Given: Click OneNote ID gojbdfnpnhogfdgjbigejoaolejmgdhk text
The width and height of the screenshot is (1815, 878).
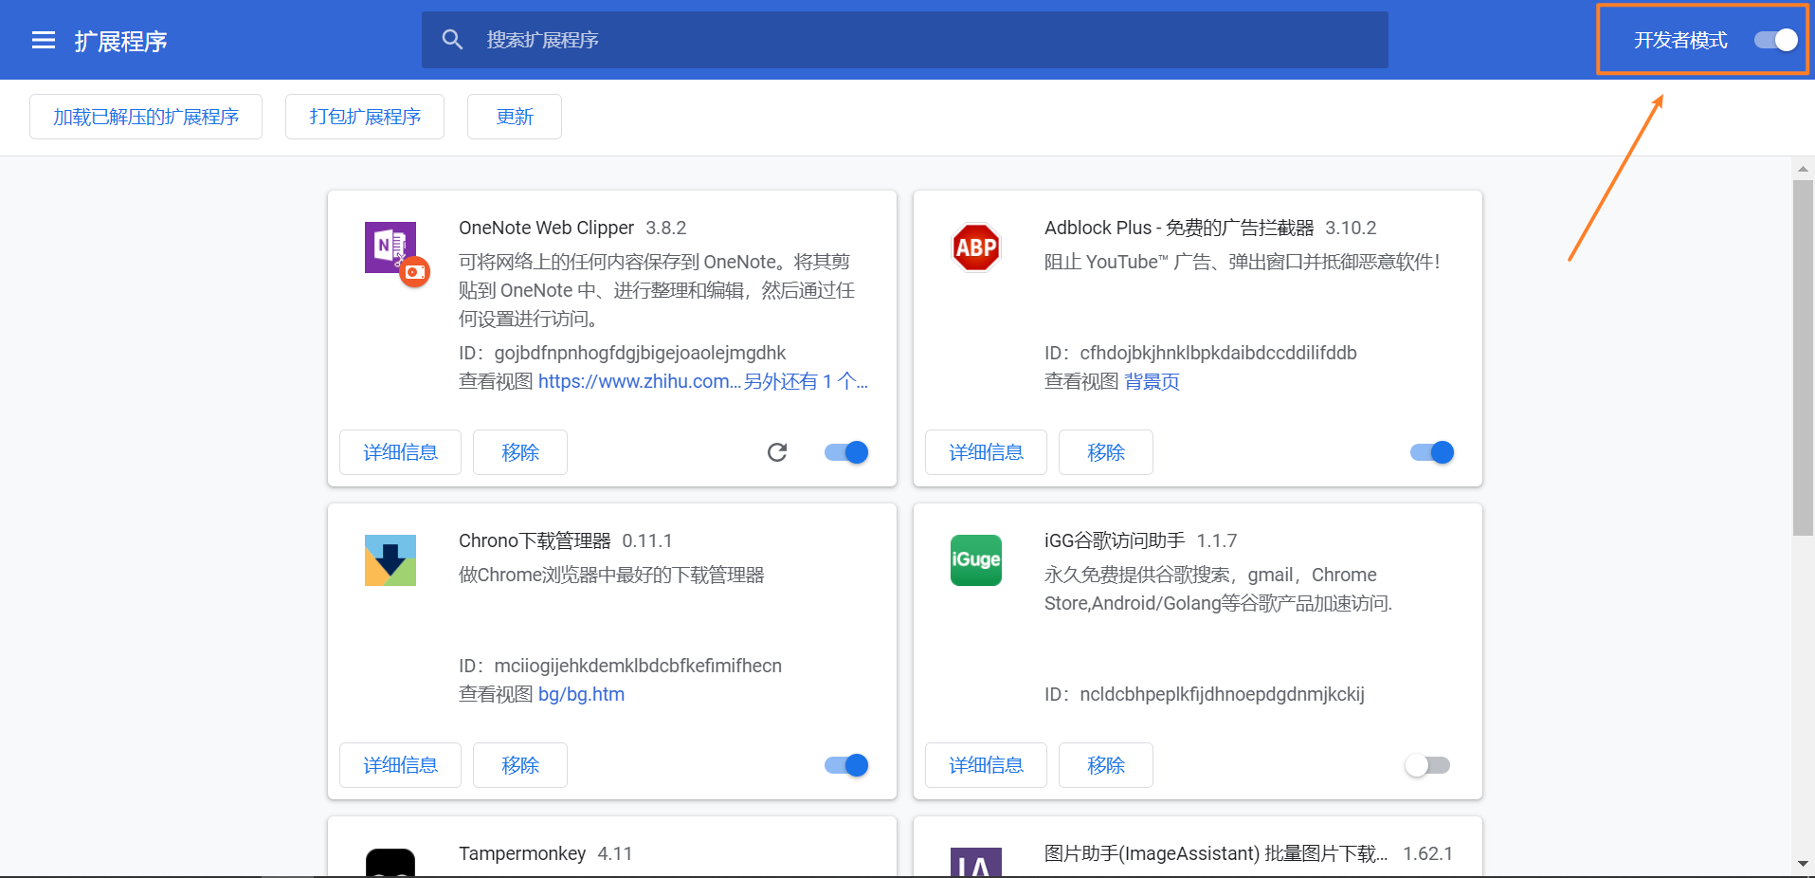Looking at the screenshot, I should (x=640, y=353).
